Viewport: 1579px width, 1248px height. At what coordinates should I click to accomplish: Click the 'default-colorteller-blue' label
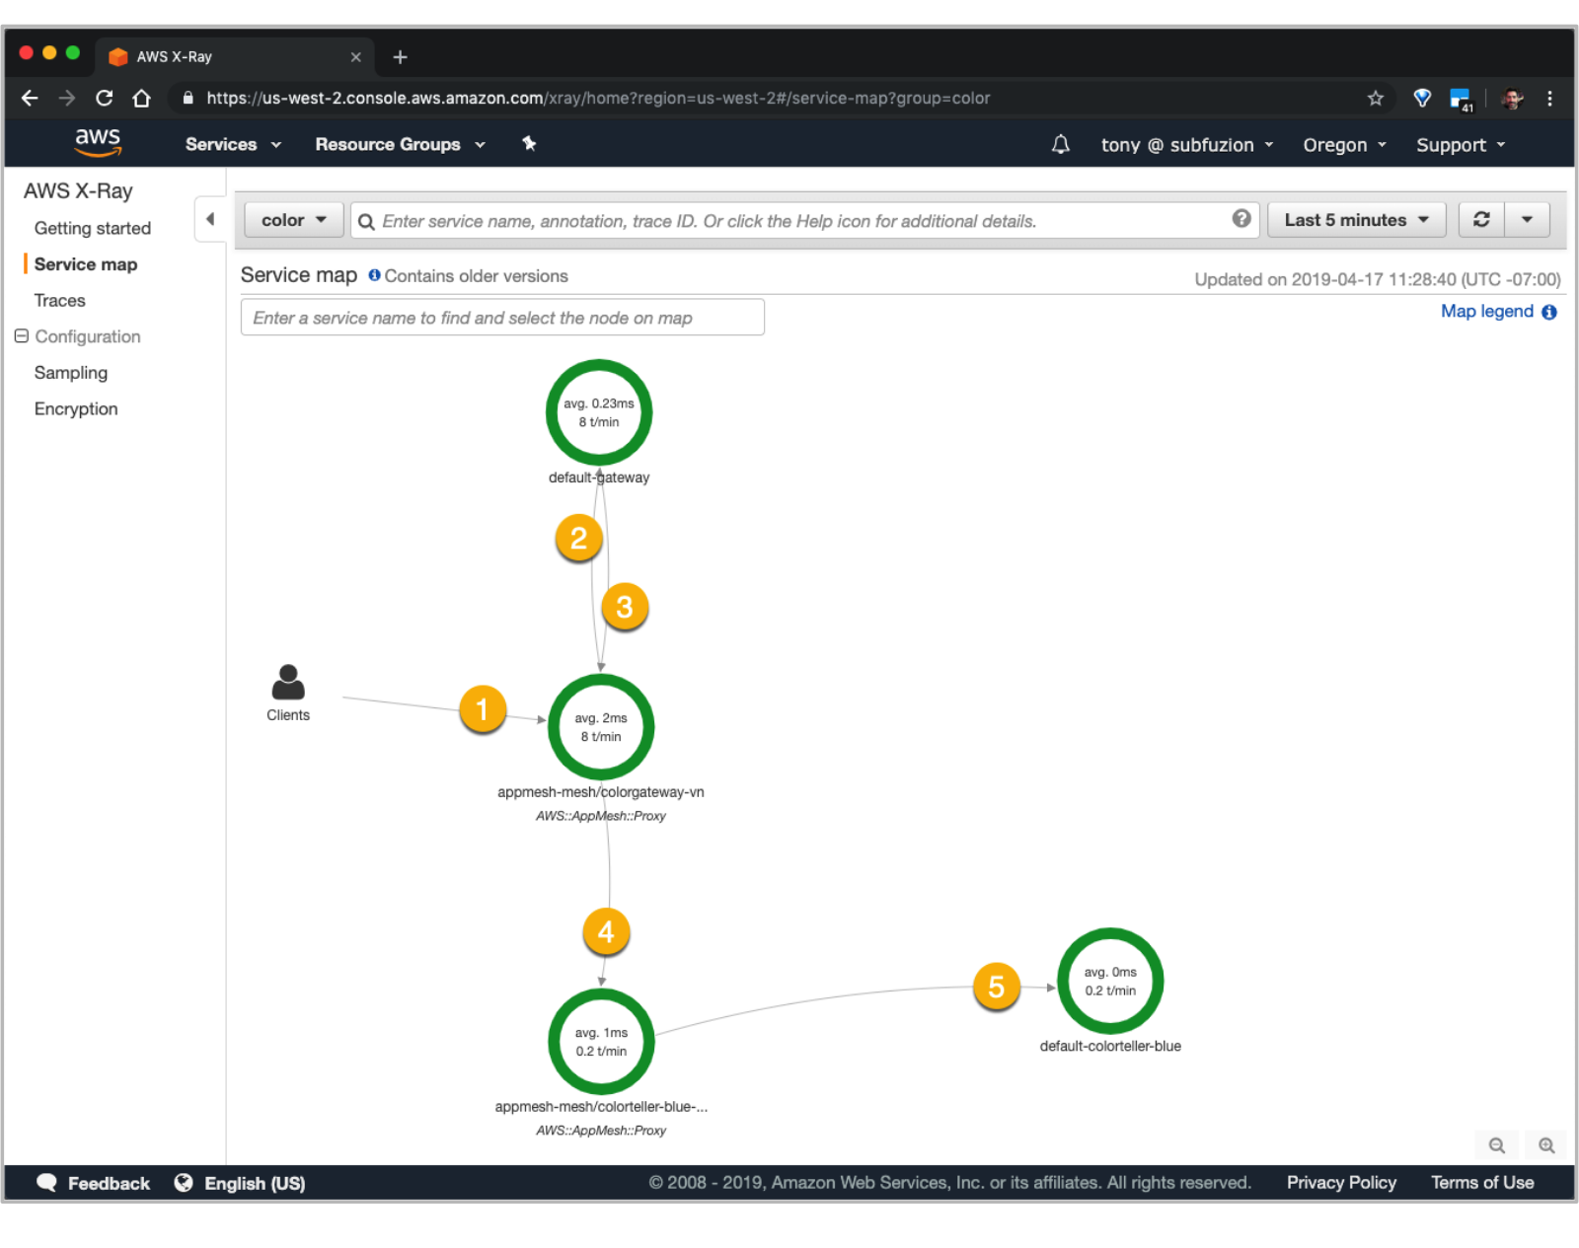pos(1110,1046)
